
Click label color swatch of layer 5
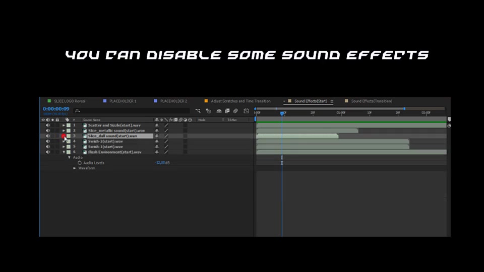[x=69, y=147]
